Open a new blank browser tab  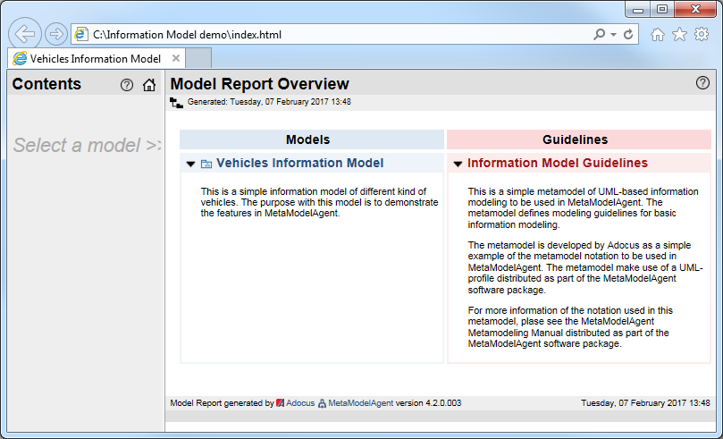(198, 58)
